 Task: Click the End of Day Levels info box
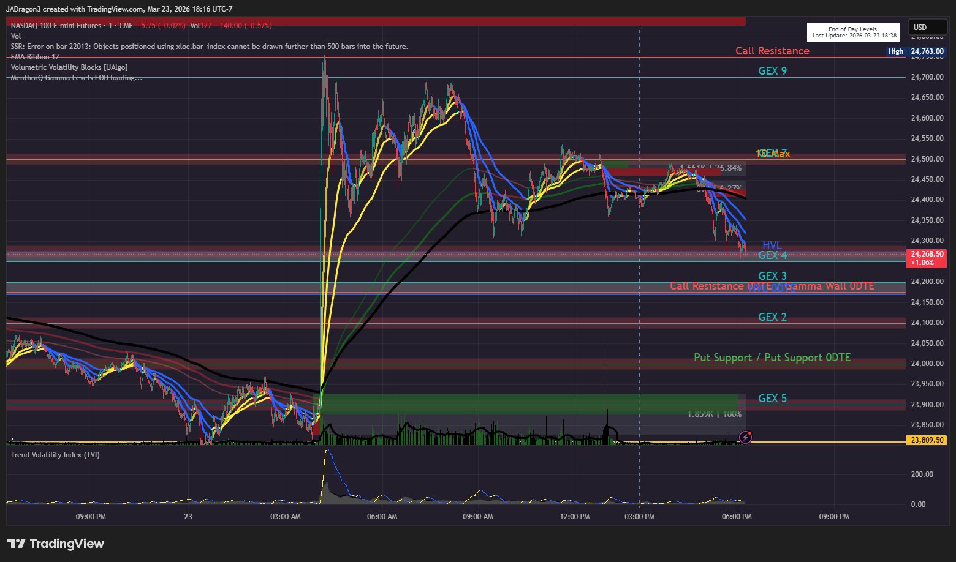pos(853,32)
